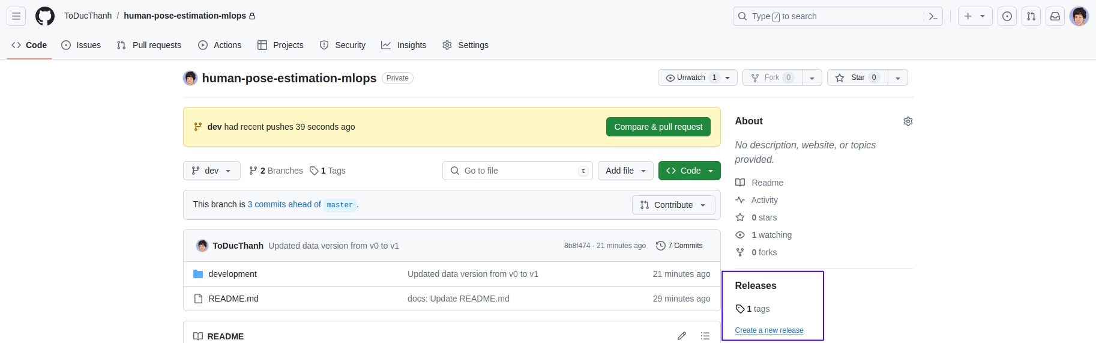The height and width of the screenshot is (343, 1096).
Task: Open the user profile avatar menu
Action: [1079, 16]
